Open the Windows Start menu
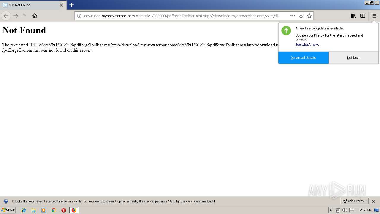Viewport: 380px width, 214px height. (8, 210)
